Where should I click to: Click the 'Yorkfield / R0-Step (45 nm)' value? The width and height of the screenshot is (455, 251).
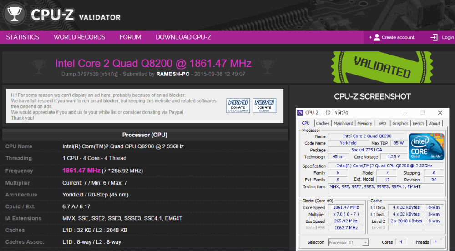coord(96,195)
